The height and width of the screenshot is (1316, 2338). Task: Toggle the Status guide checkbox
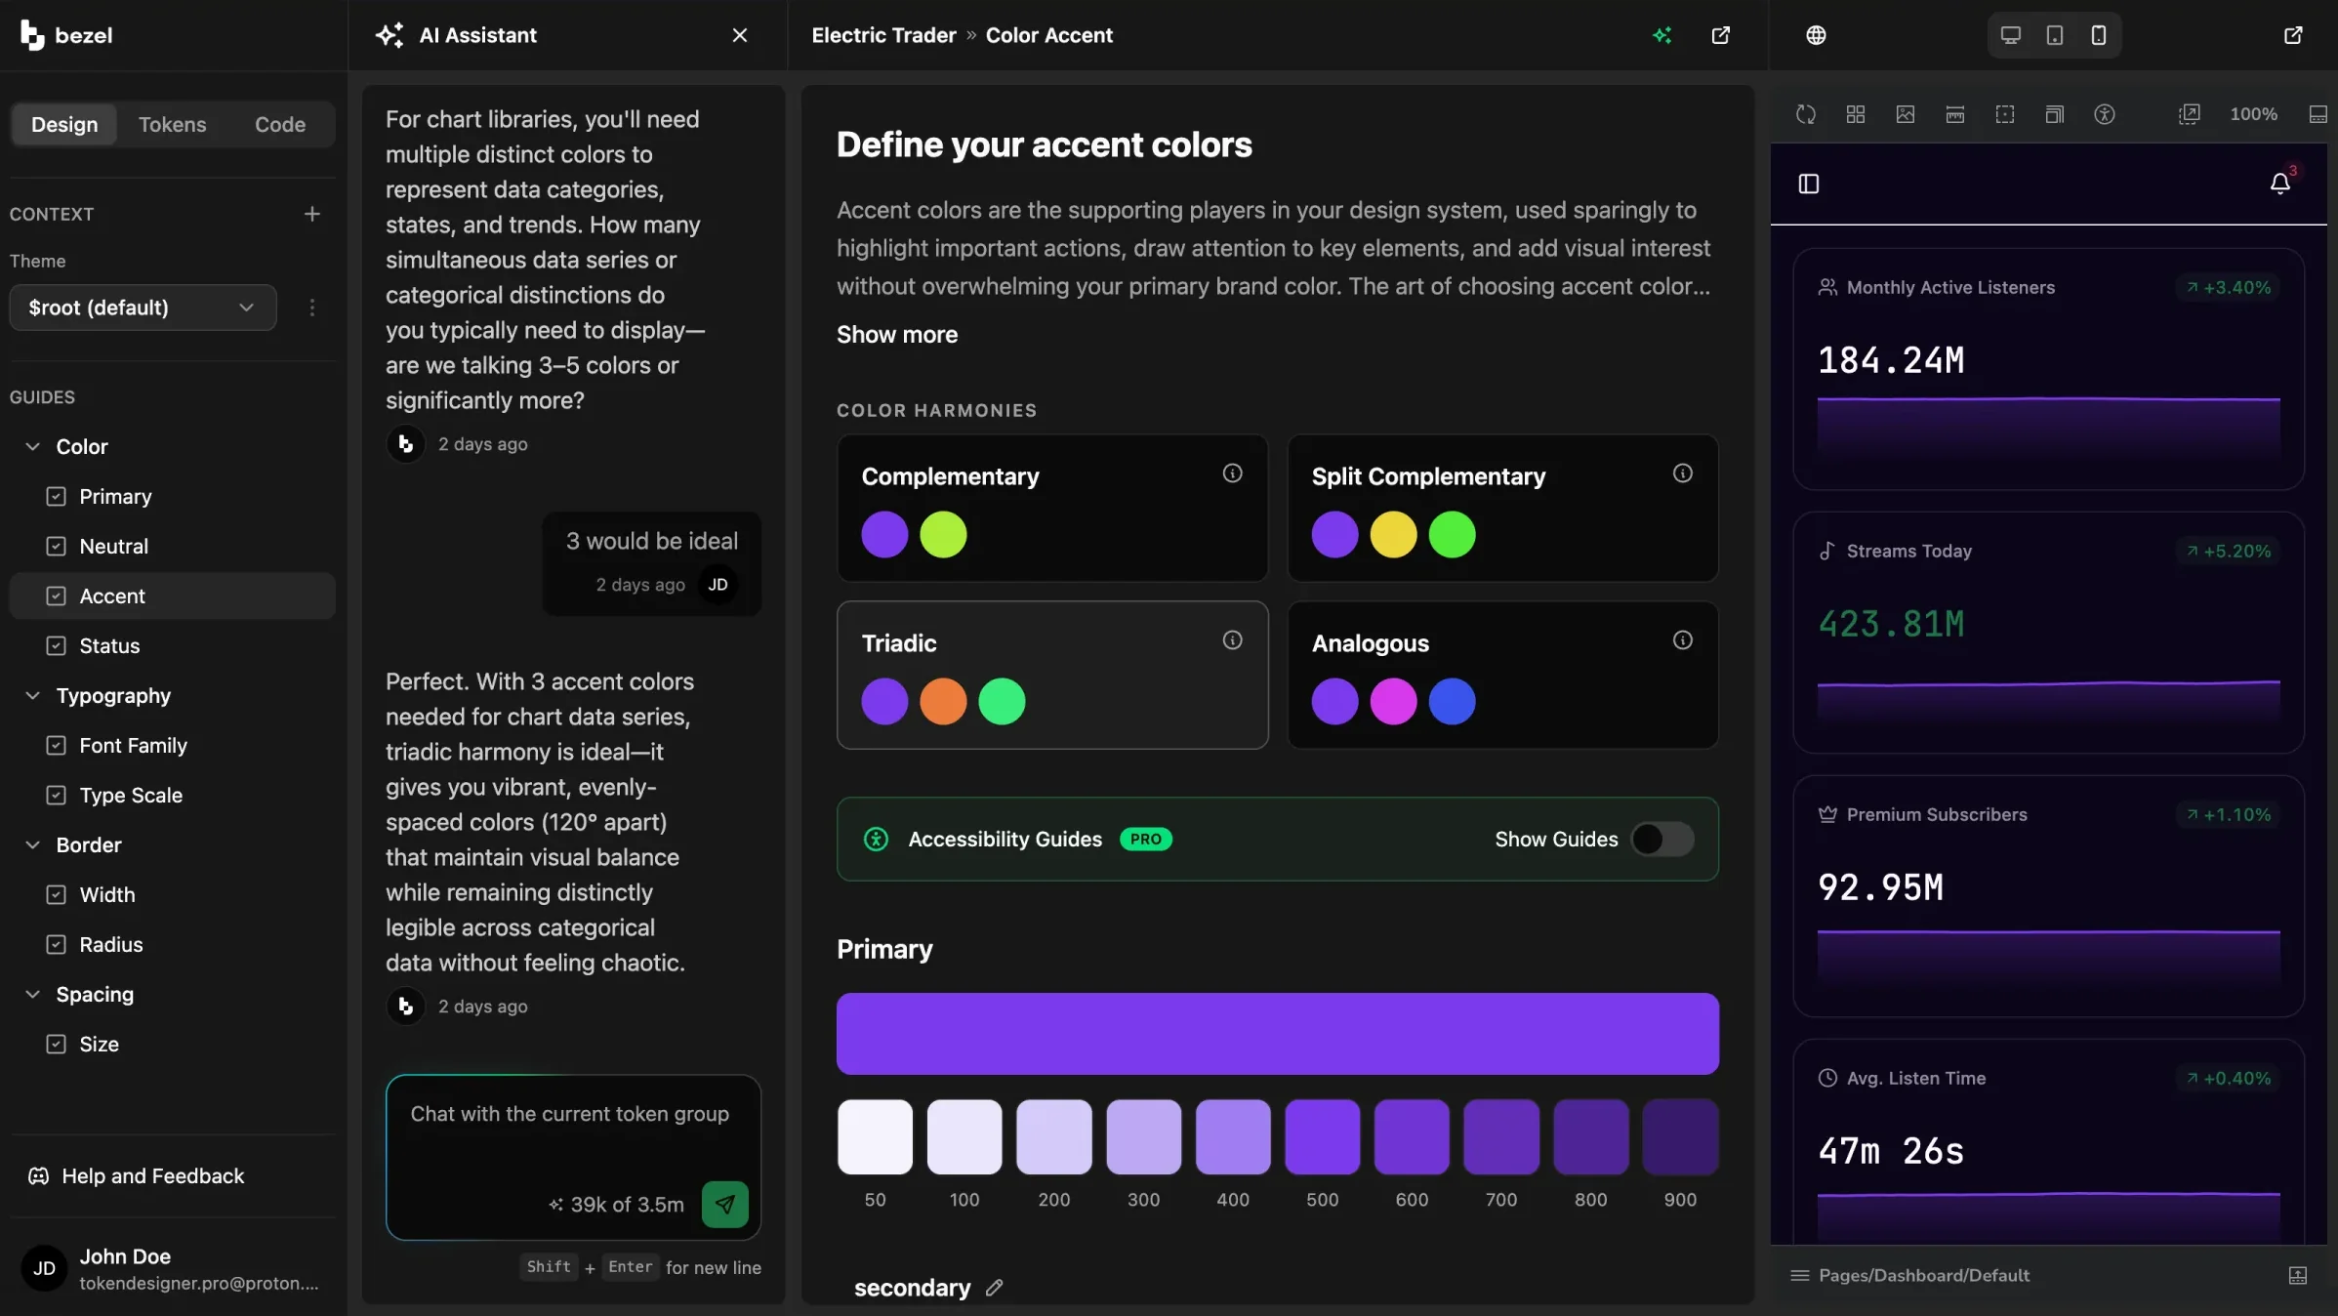[57, 646]
